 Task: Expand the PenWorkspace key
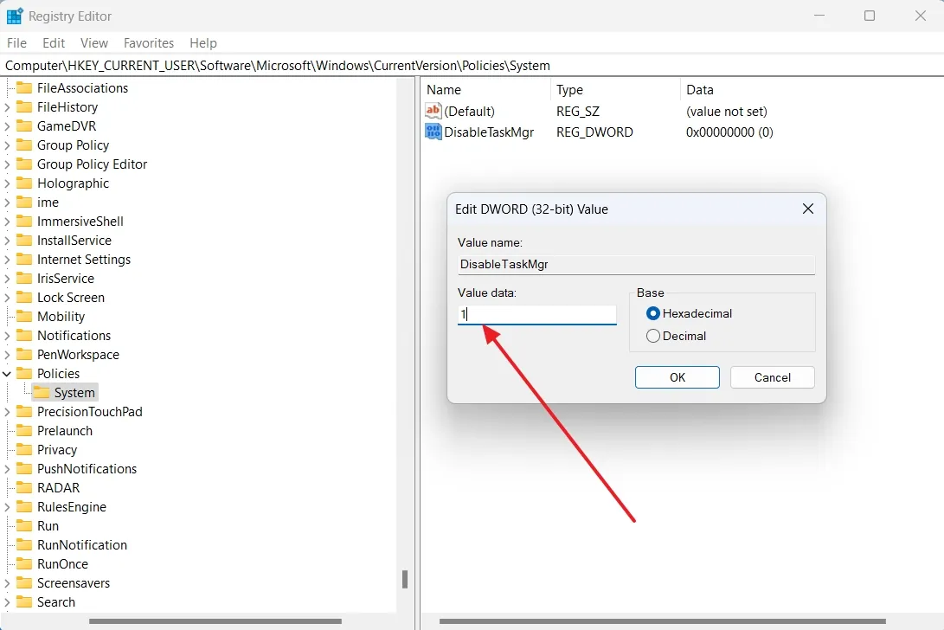tap(7, 355)
